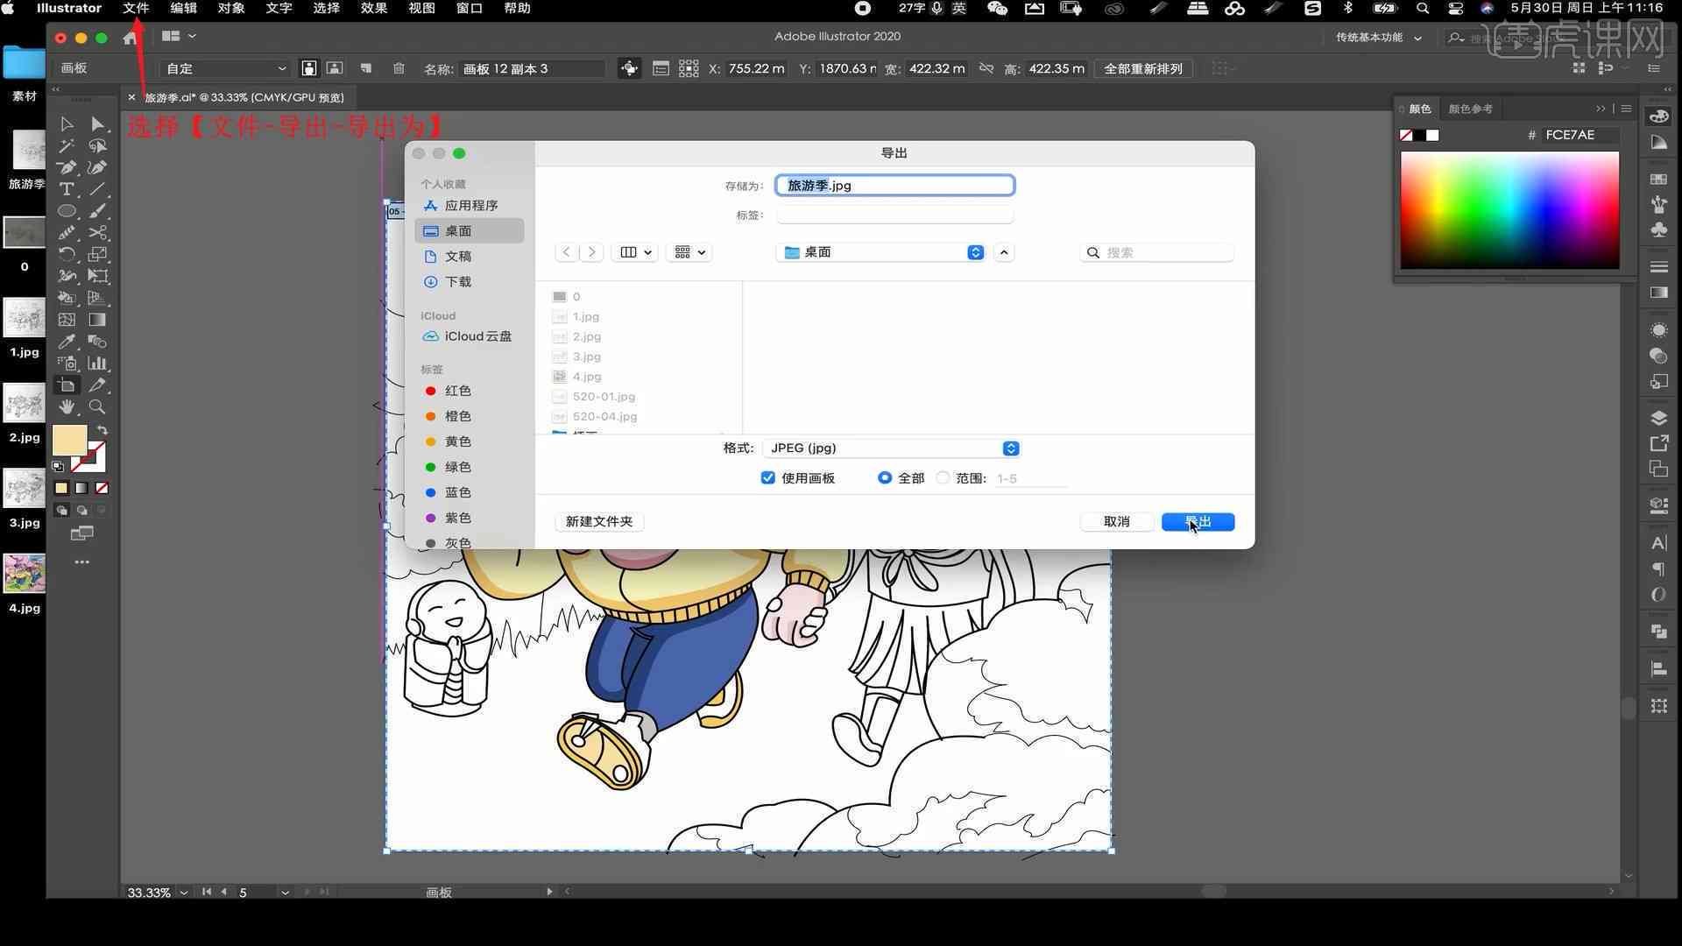Open the artboard options icon
This screenshot has width=1682, height=946.
coord(661,68)
